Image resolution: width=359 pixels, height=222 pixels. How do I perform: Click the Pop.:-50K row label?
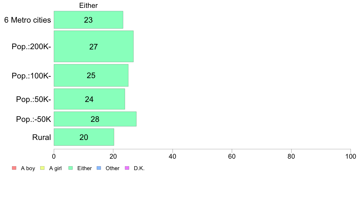point(34,119)
